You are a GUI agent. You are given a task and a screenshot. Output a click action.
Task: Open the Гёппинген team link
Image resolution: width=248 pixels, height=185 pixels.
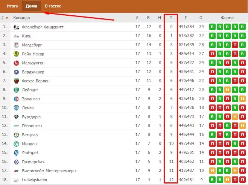pyautogui.click(x=32, y=126)
